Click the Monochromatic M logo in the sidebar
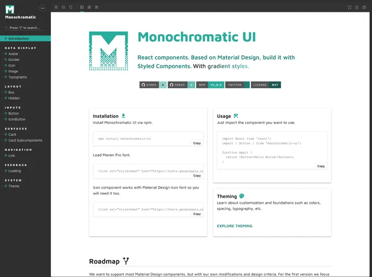The height and width of the screenshot is (277, 372). [10, 9]
